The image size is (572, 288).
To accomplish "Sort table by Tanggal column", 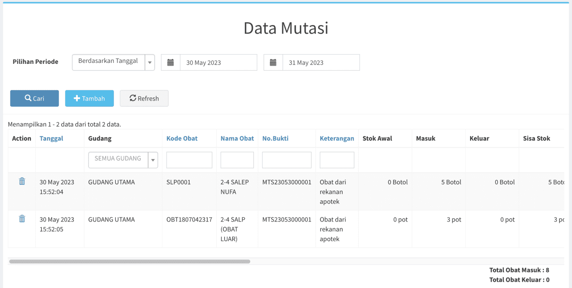I will point(51,138).
